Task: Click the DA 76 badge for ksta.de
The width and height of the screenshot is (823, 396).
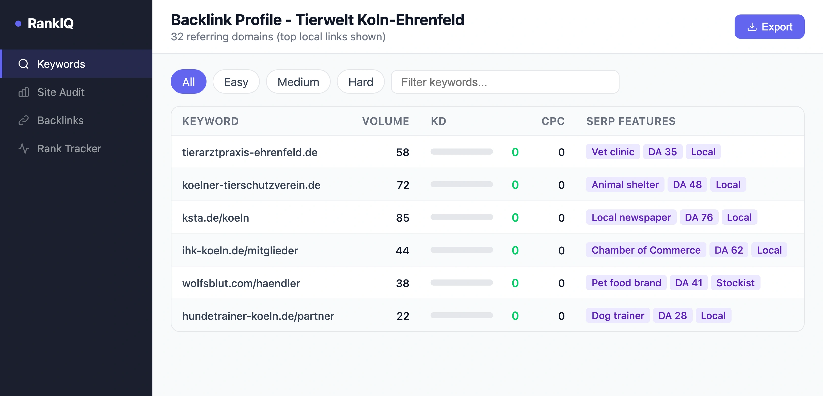Action: (x=699, y=217)
